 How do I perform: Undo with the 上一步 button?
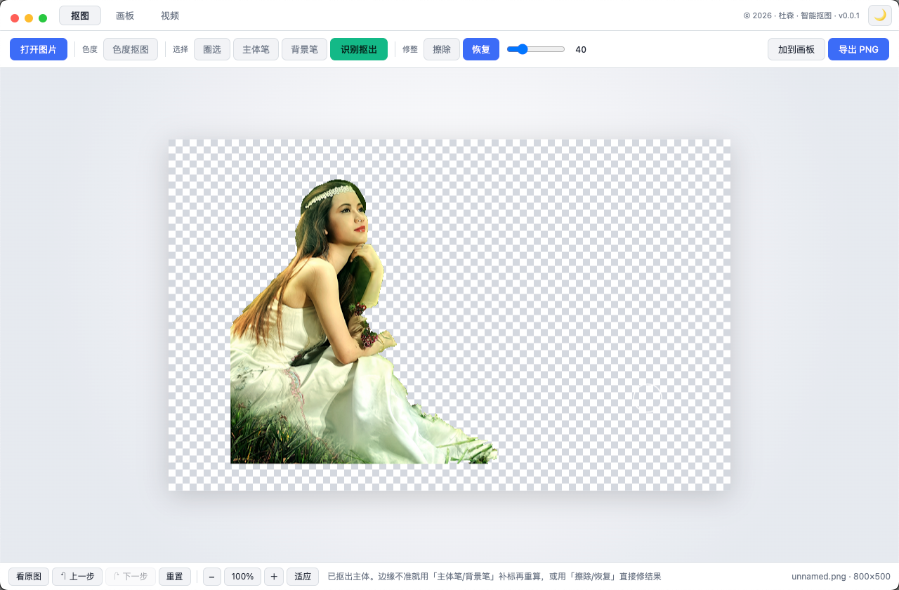77,577
